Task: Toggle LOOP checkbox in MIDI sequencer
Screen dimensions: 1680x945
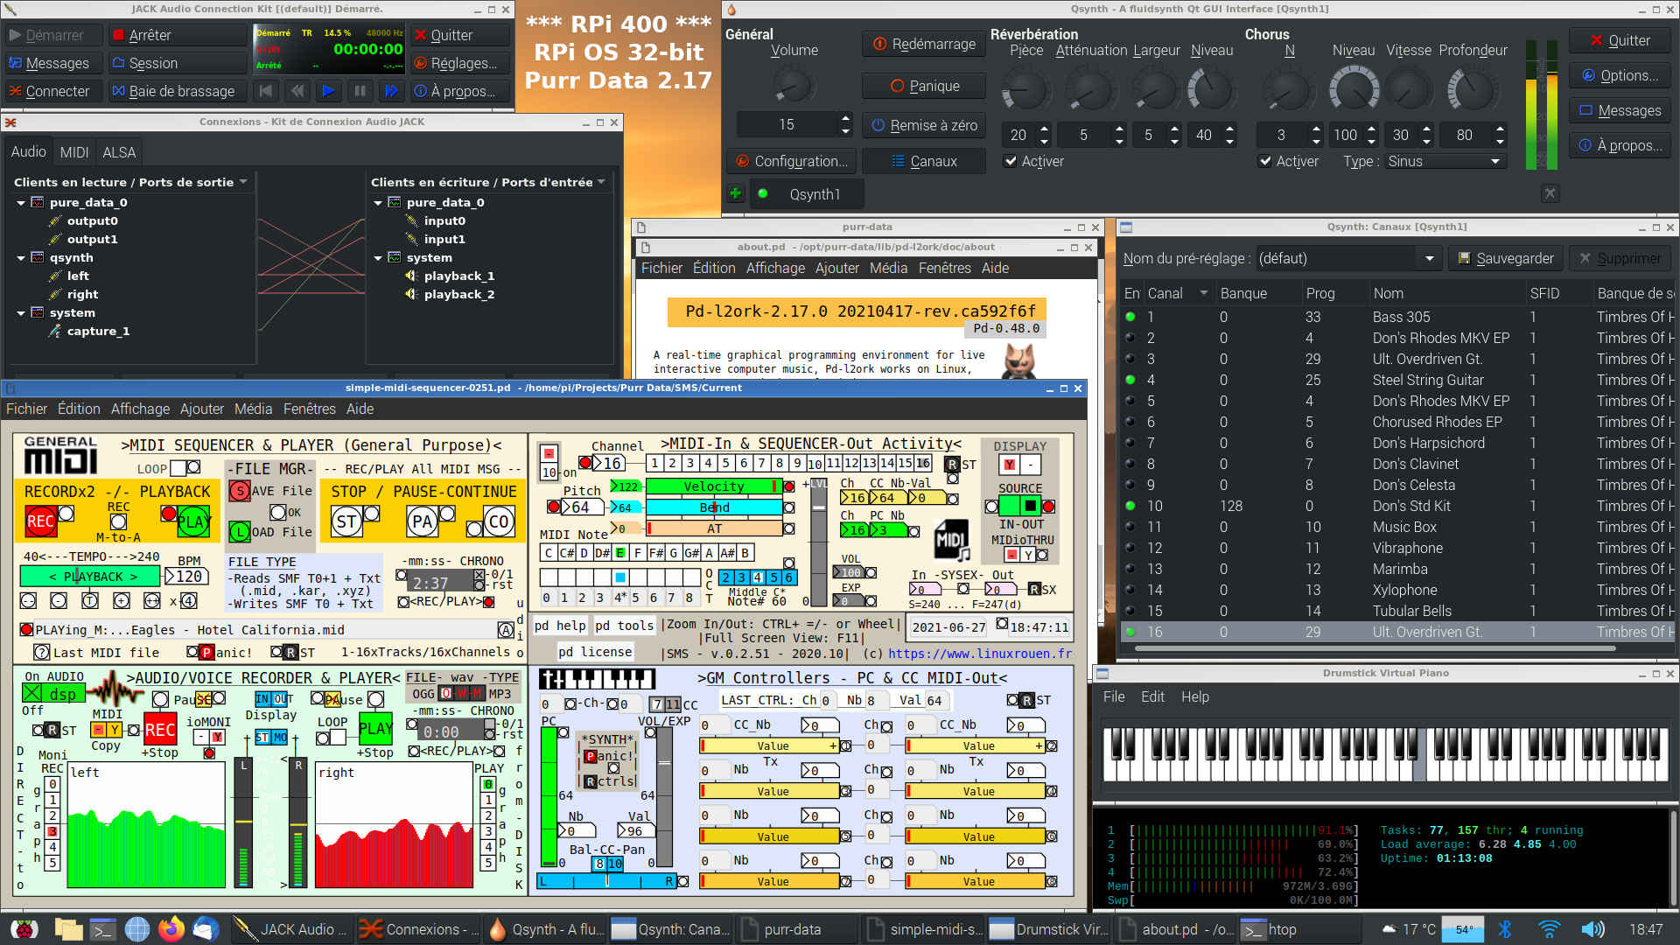Action: 178,468
